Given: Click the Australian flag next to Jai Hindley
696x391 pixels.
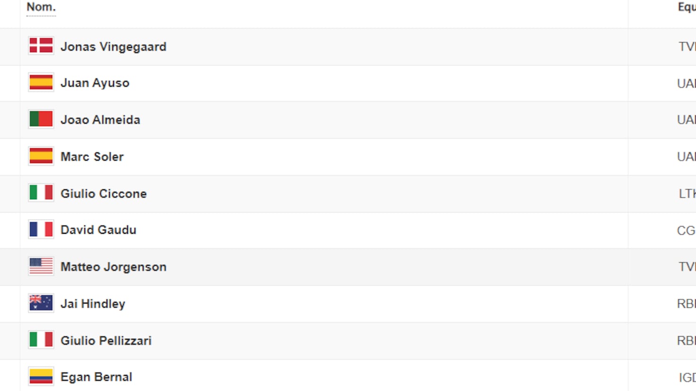Looking at the screenshot, I should pos(41,303).
